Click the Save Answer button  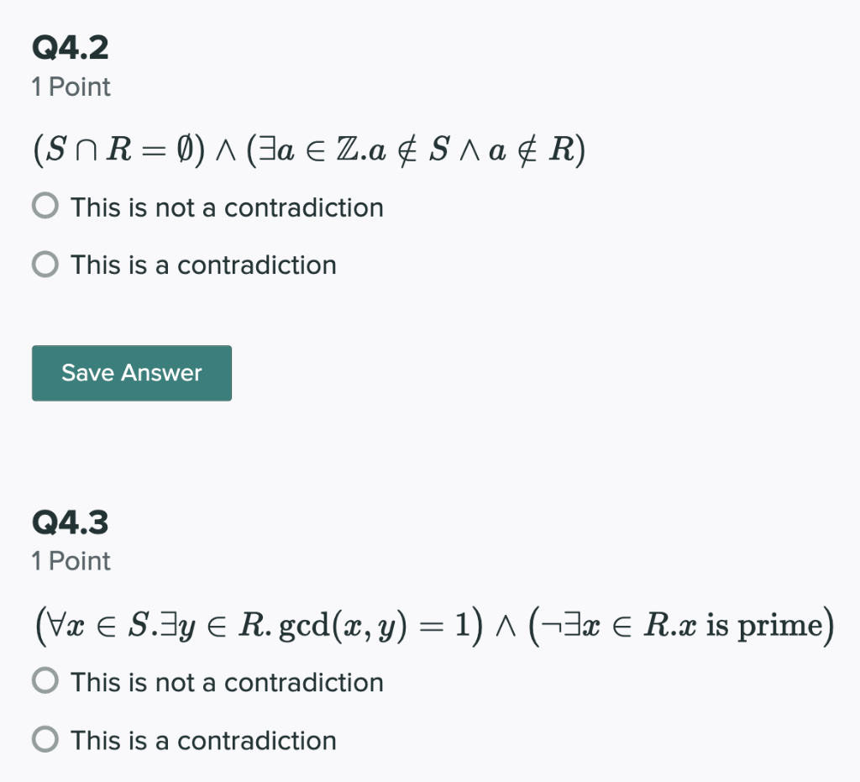pyautogui.click(x=131, y=373)
